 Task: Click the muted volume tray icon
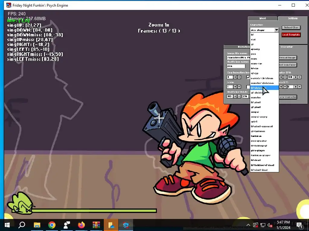270,225
